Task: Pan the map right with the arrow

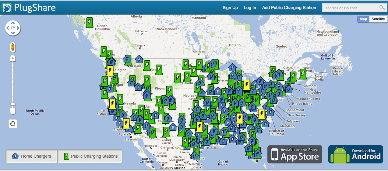Action: point(18,28)
